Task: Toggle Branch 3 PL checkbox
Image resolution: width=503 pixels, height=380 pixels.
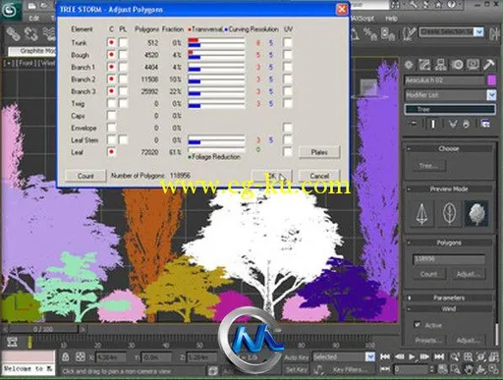Action: (123, 91)
